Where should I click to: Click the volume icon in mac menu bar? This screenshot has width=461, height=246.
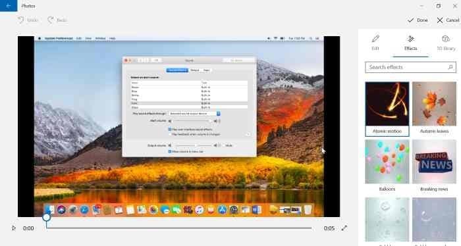(269, 38)
